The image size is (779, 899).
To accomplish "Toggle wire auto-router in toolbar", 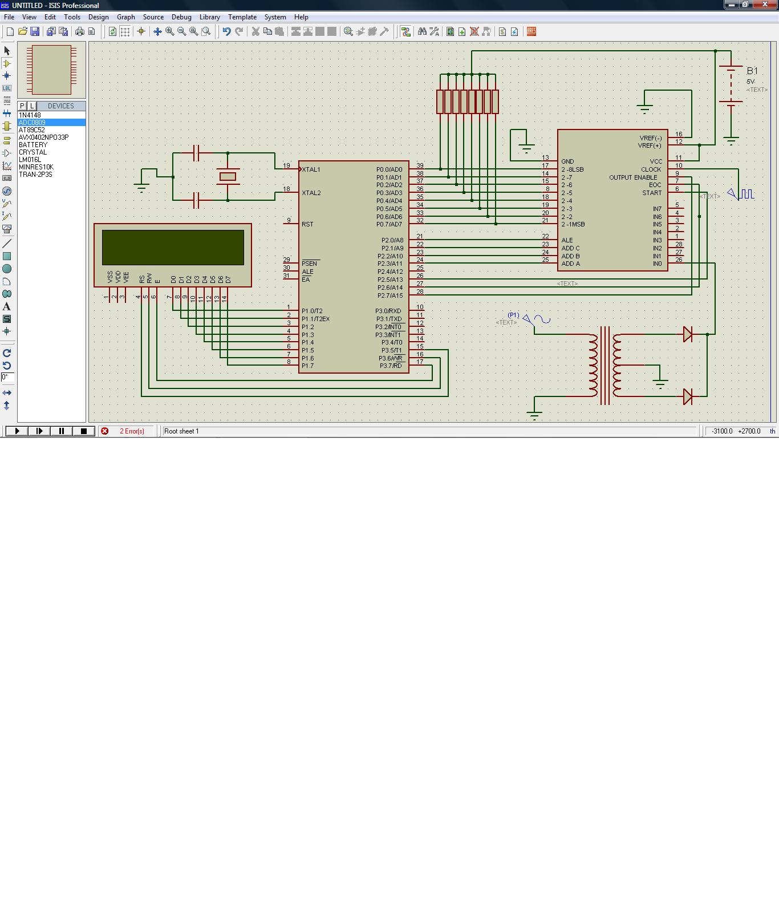I will click(405, 32).
